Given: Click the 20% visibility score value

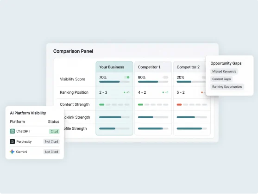Looking at the screenshot, I should 180,77.
